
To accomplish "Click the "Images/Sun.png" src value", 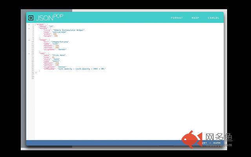I will [60, 42].
